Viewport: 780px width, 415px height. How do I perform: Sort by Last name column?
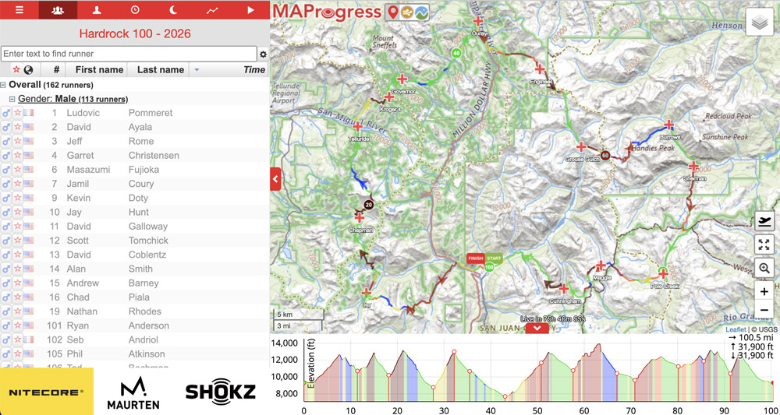coord(161,69)
